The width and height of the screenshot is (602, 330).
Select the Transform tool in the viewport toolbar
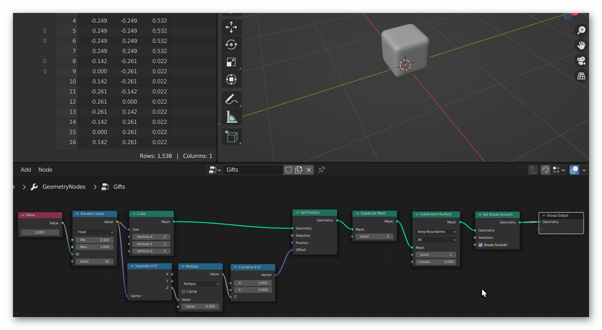pos(231,79)
